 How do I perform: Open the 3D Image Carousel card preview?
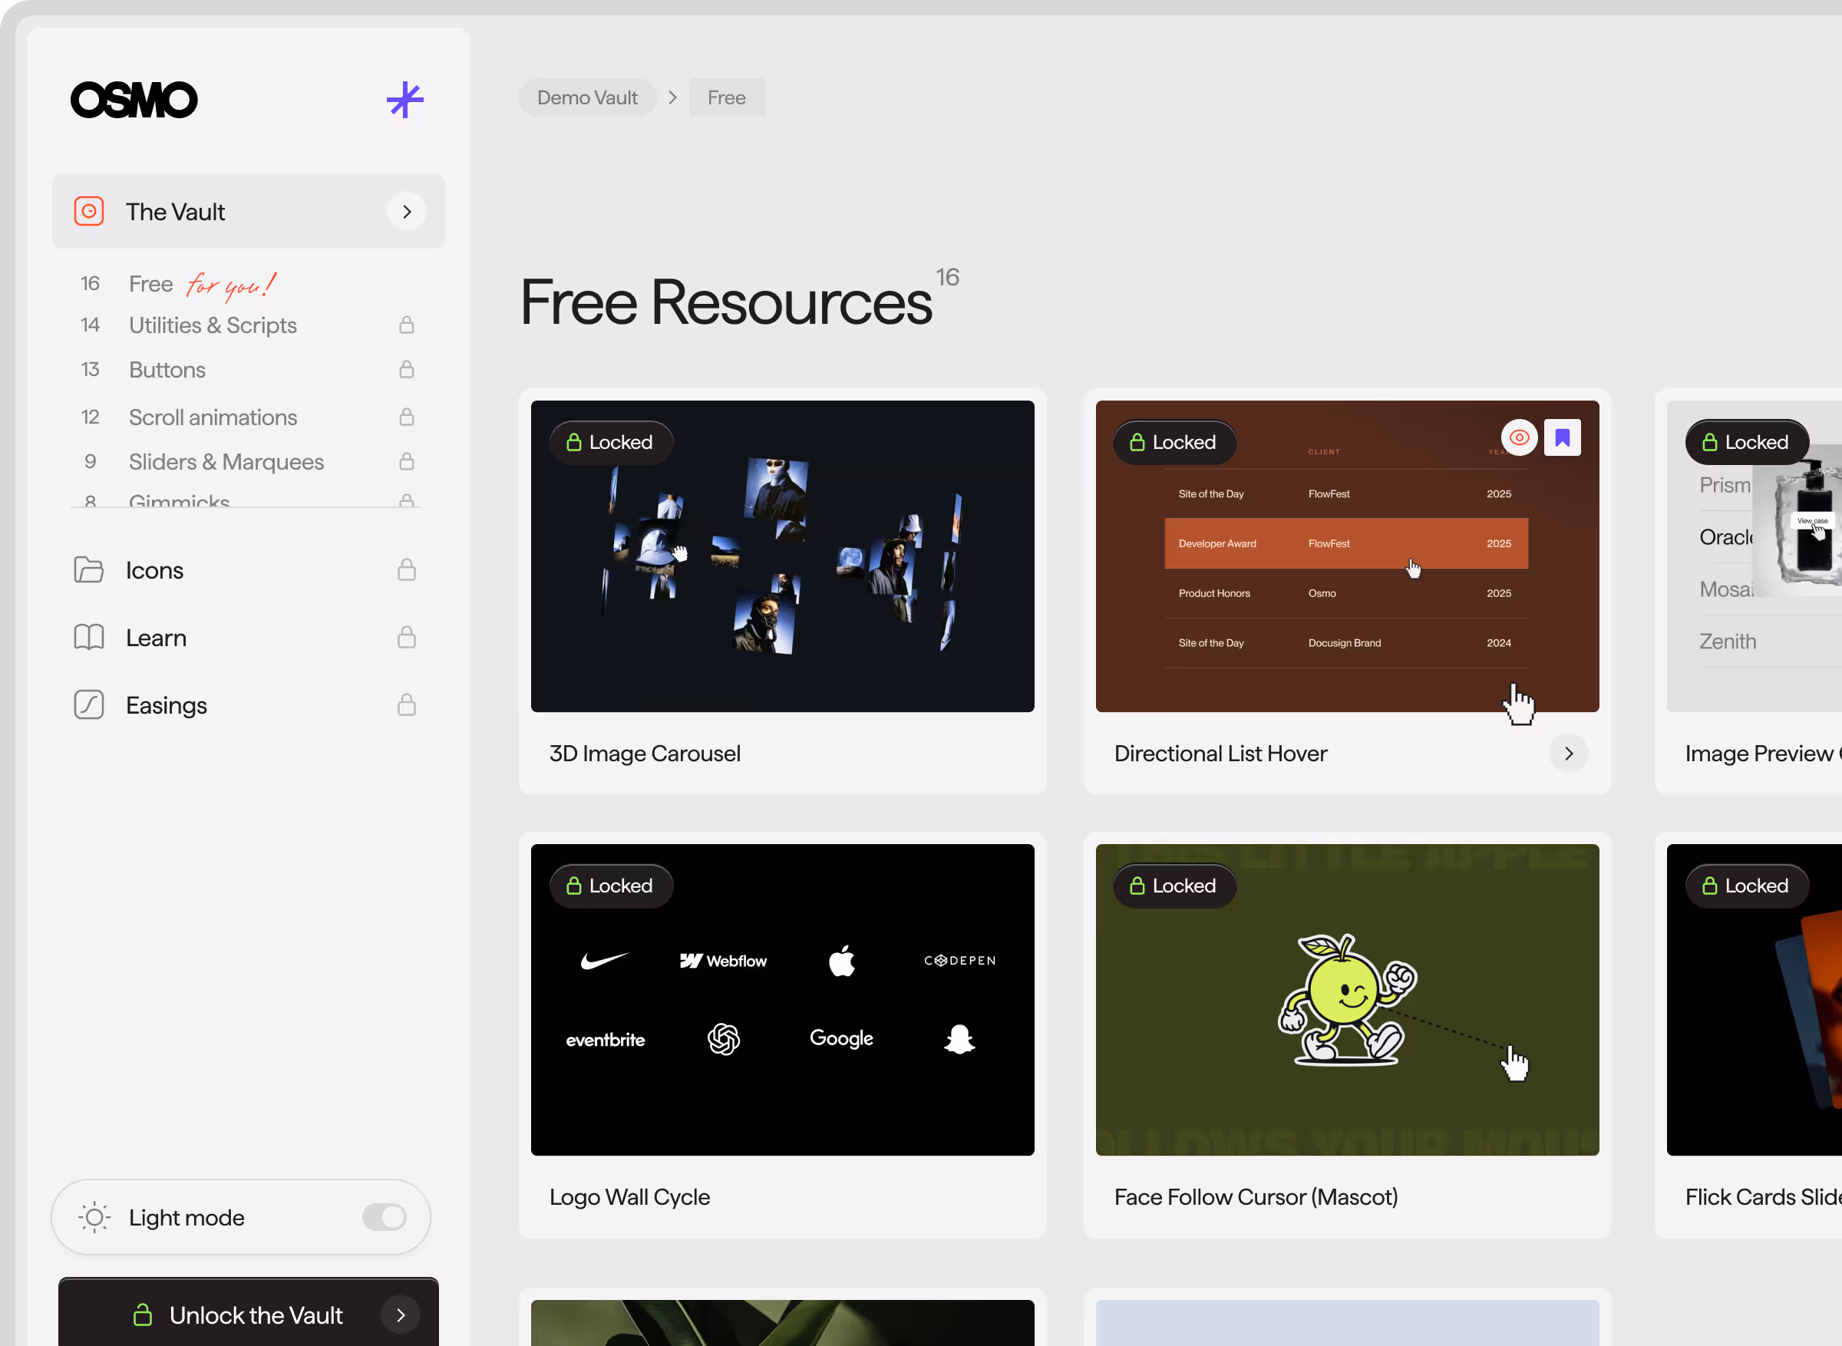[x=782, y=556]
